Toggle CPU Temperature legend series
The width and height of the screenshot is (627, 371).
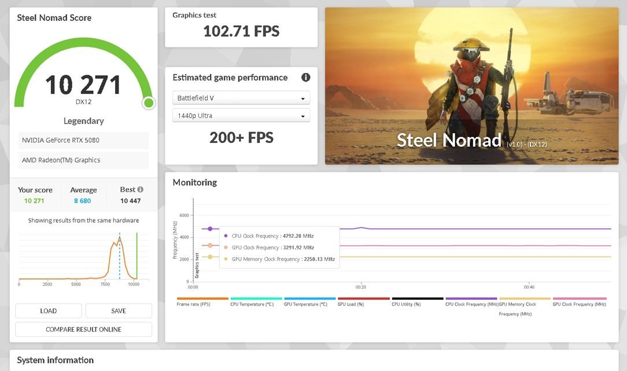point(256,302)
